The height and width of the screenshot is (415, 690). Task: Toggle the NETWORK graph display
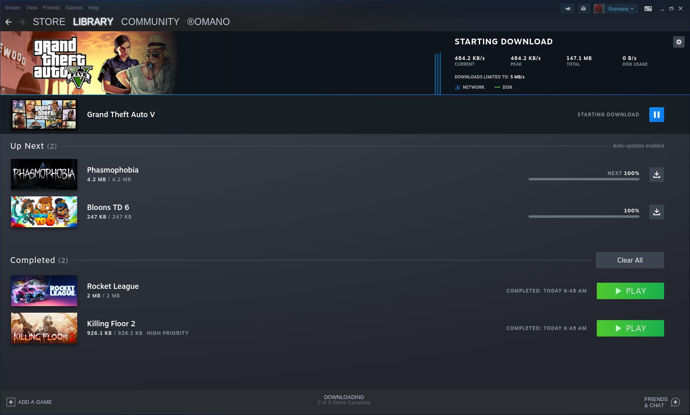469,87
